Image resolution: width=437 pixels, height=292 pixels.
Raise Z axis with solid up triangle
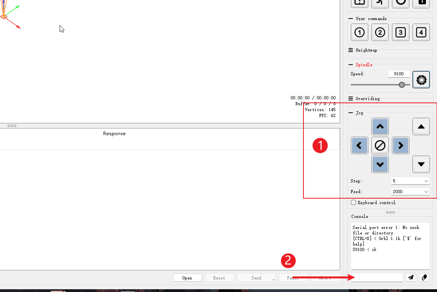[421, 126]
